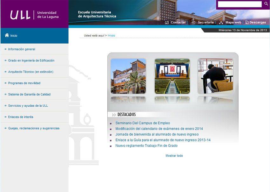Open the Información general menu item
The image size is (270, 192).
click(x=22, y=49)
